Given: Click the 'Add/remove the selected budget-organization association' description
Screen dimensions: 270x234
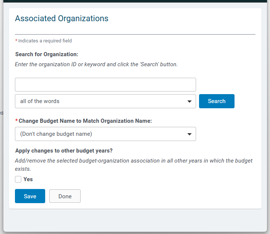Looking at the screenshot, I should coord(134,165).
